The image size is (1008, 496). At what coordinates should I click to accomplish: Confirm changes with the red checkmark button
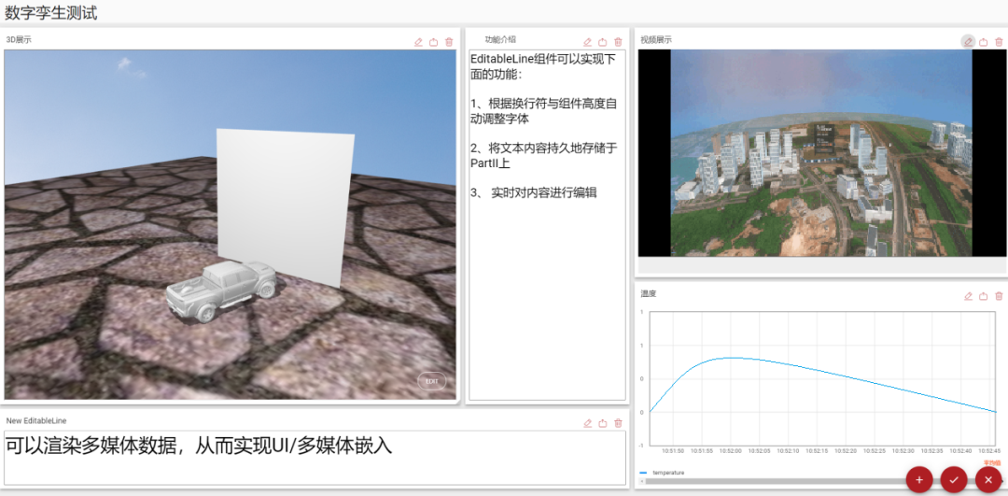953,479
